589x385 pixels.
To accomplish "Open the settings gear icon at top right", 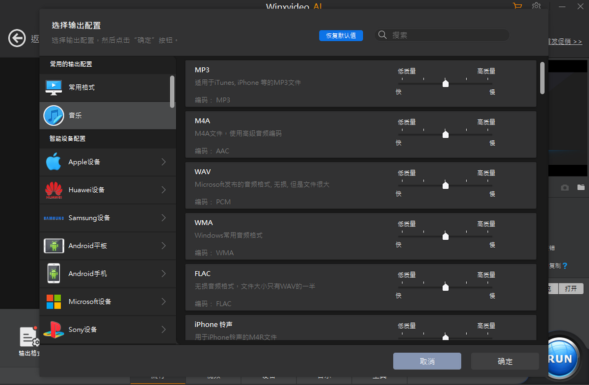I will [536, 6].
